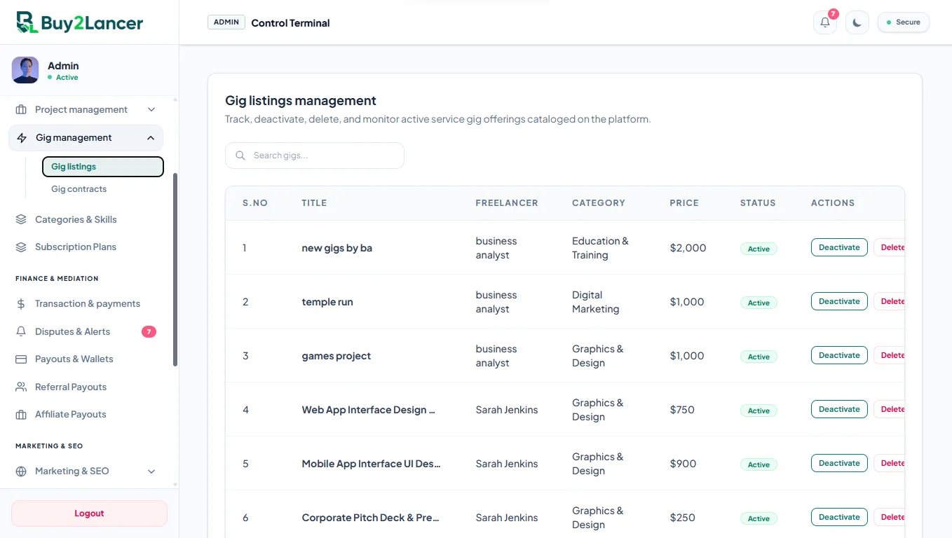Collapse the Gig management chevron
This screenshot has width=952, height=538.
tap(151, 138)
